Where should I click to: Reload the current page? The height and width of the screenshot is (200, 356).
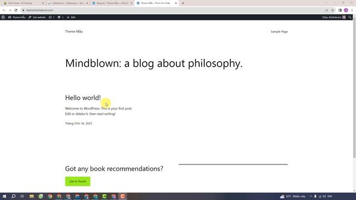pos(16,10)
